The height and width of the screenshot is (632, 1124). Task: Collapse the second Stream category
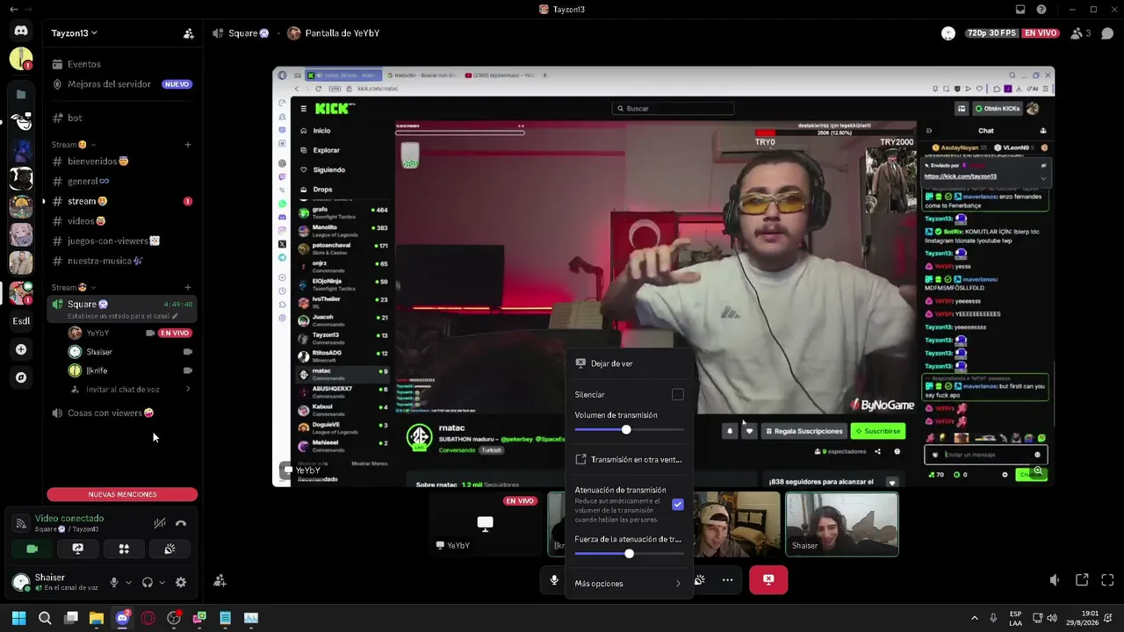coord(74,287)
